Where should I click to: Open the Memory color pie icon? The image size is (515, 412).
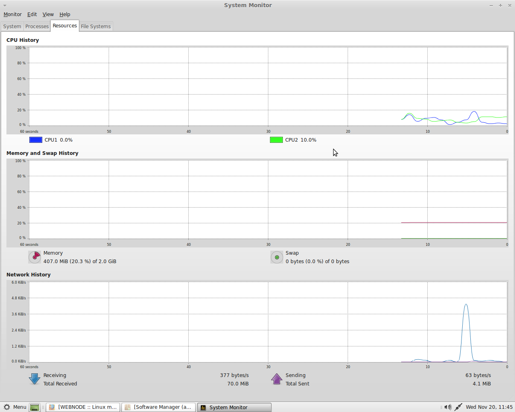tap(35, 257)
